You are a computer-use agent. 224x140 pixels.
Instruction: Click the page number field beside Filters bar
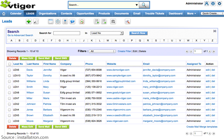click(x=198, y=51)
